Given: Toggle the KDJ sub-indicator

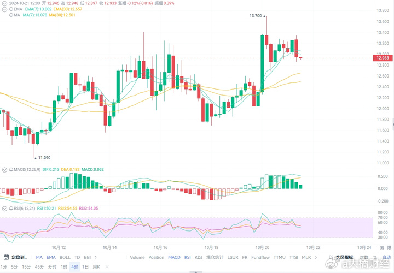Looking at the screenshot, I should tap(199, 257).
